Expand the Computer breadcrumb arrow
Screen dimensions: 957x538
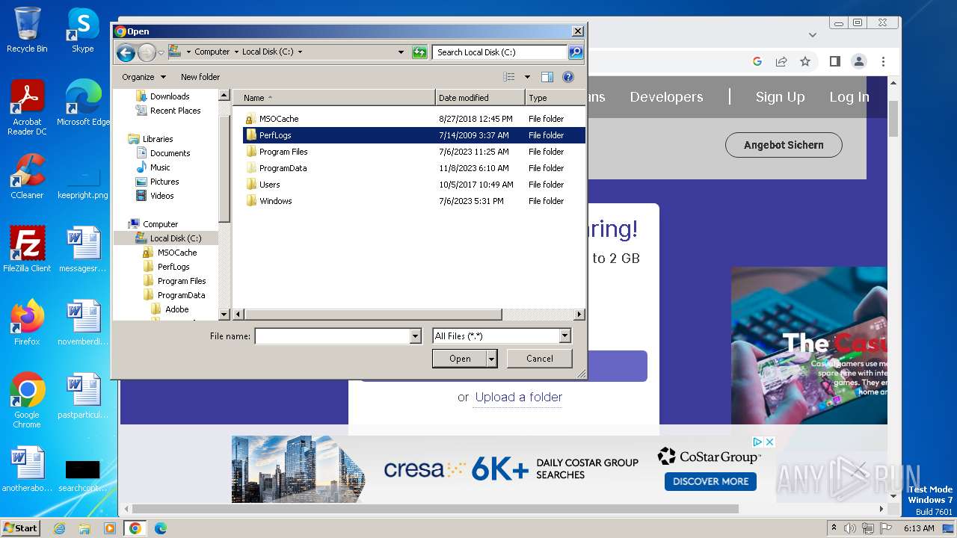pos(237,52)
